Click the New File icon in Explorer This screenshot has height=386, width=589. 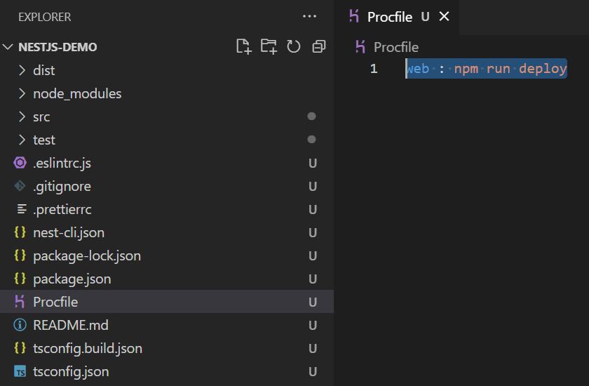244,46
